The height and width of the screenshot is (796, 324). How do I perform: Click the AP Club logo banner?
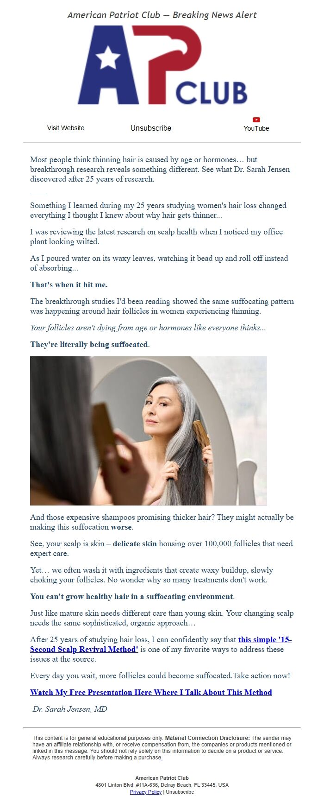162,65
